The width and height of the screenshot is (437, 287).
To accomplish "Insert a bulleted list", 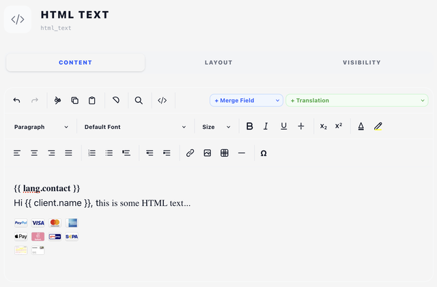I will click(x=109, y=153).
